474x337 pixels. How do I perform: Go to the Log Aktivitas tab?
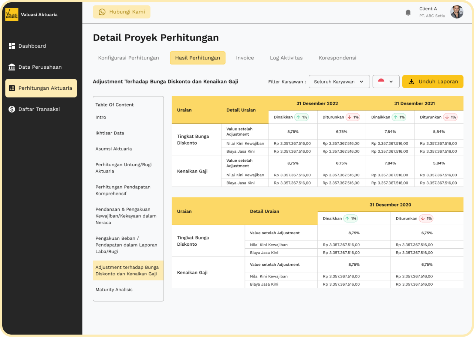tap(286, 58)
